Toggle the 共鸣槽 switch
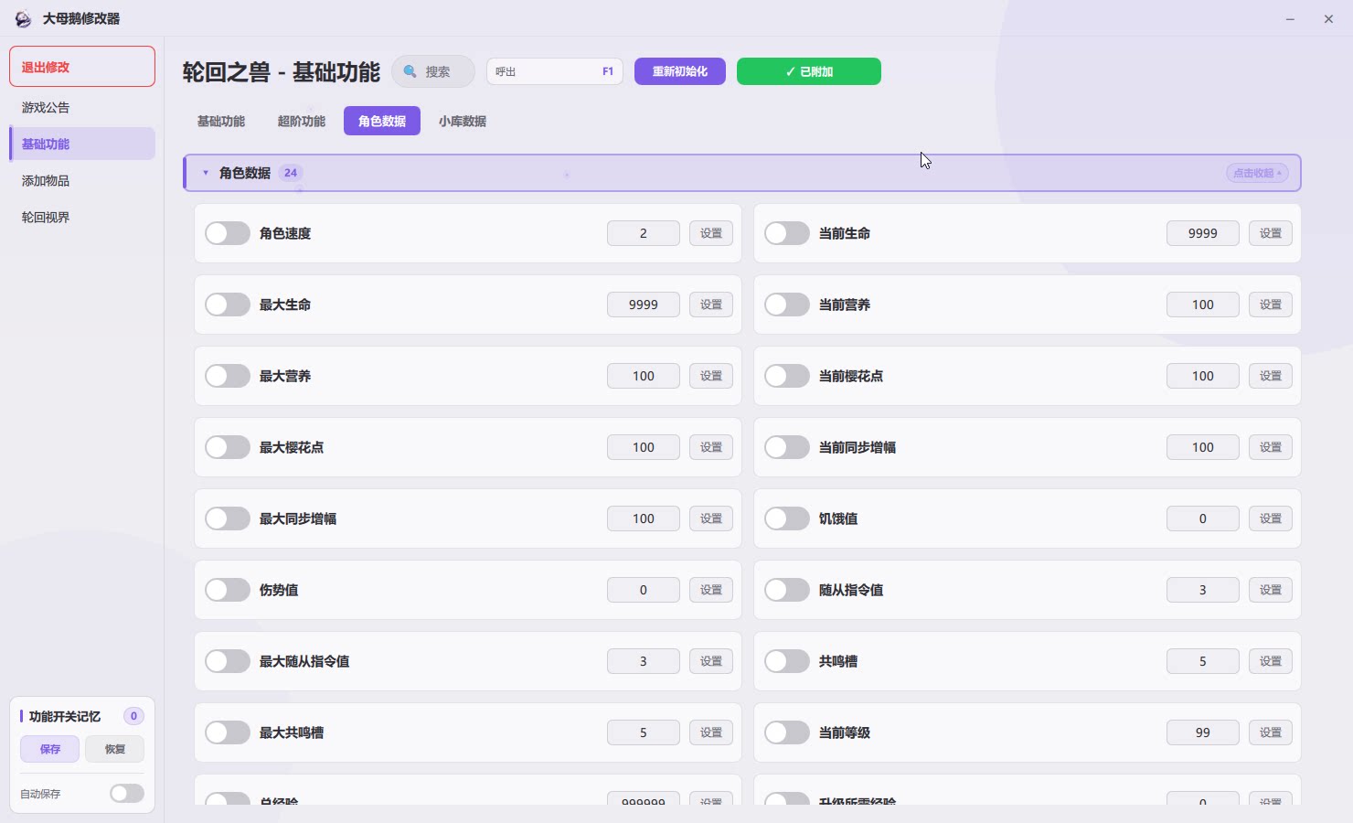This screenshot has height=823, width=1353. click(787, 661)
